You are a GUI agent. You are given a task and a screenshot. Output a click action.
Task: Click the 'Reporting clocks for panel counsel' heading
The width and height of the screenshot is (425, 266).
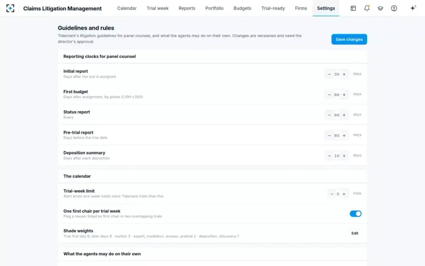[x=100, y=56]
